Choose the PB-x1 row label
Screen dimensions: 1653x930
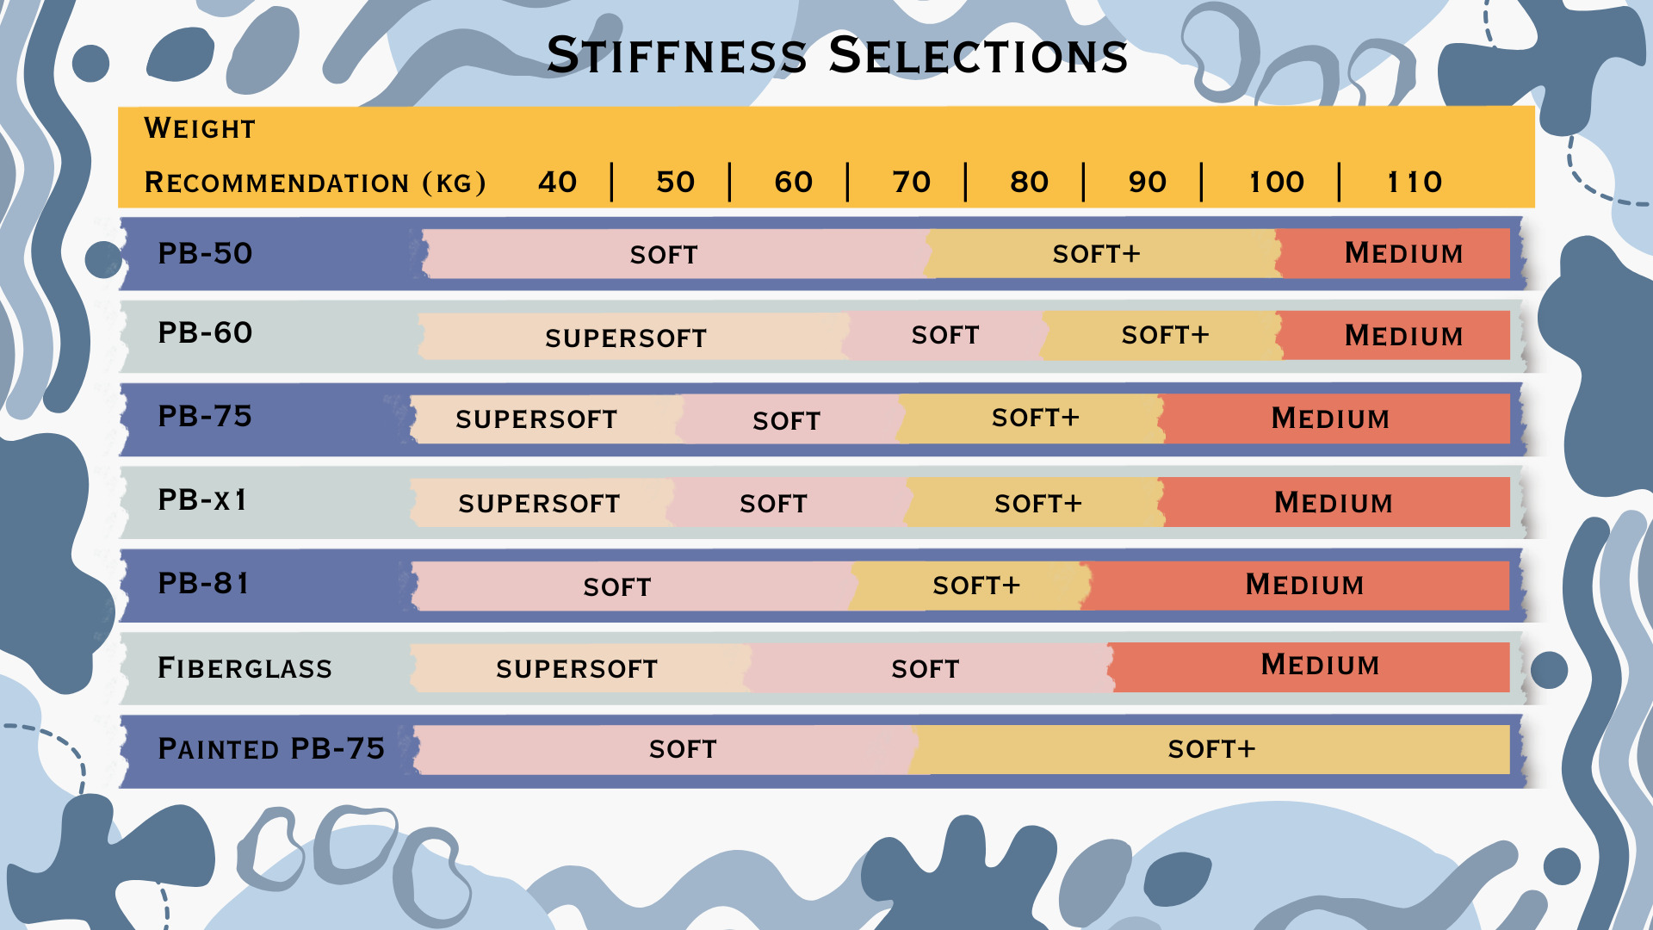[202, 499]
